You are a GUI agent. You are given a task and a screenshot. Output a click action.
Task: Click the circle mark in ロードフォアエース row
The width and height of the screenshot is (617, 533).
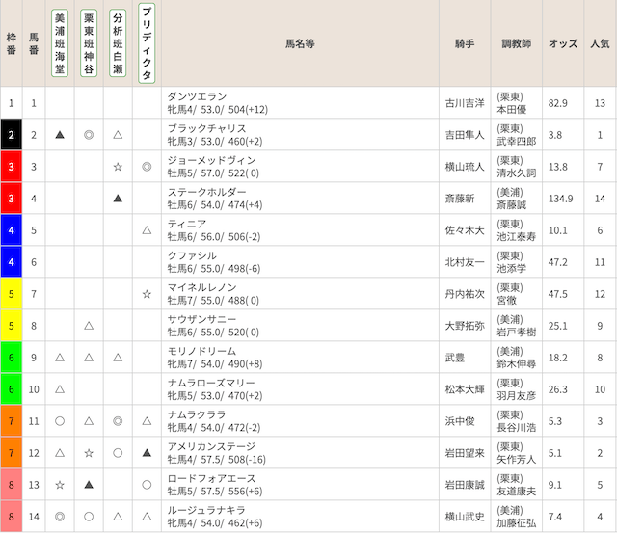pyautogui.click(x=147, y=485)
